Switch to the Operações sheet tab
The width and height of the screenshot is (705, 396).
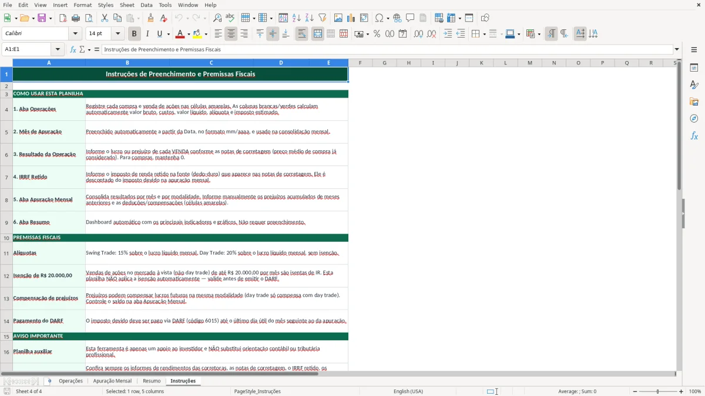pos(70,381)
